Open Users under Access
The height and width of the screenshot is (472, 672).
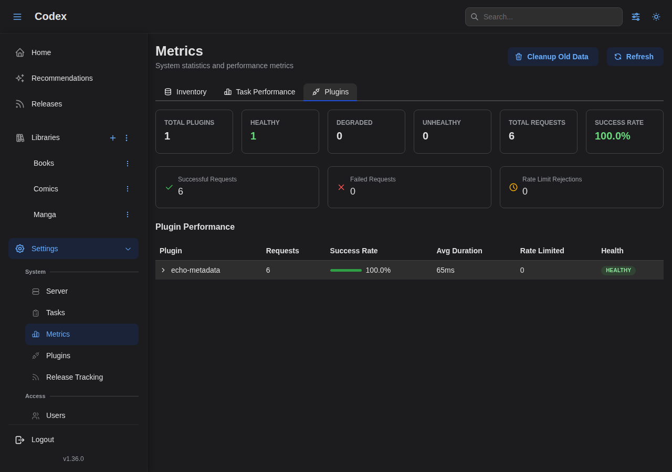pos(82,415)
